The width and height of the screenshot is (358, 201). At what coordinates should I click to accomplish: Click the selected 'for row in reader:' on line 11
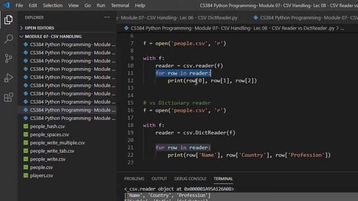pyautogui.click(x=183, y=73)
